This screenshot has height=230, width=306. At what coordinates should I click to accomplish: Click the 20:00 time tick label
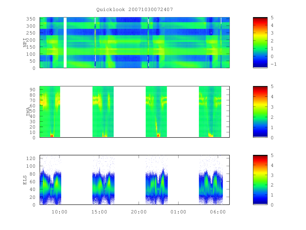click(x=139, y=212)
